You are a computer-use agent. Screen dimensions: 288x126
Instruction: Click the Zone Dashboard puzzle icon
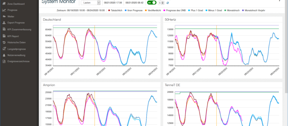pos(4,4)
